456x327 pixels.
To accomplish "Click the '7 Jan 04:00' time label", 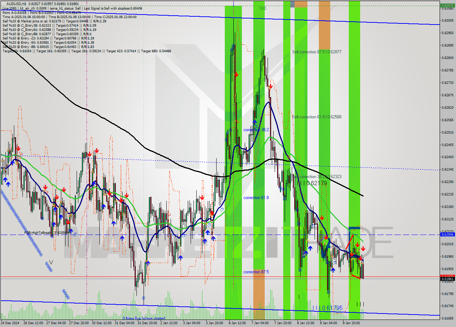I will [x=260, y=323].
